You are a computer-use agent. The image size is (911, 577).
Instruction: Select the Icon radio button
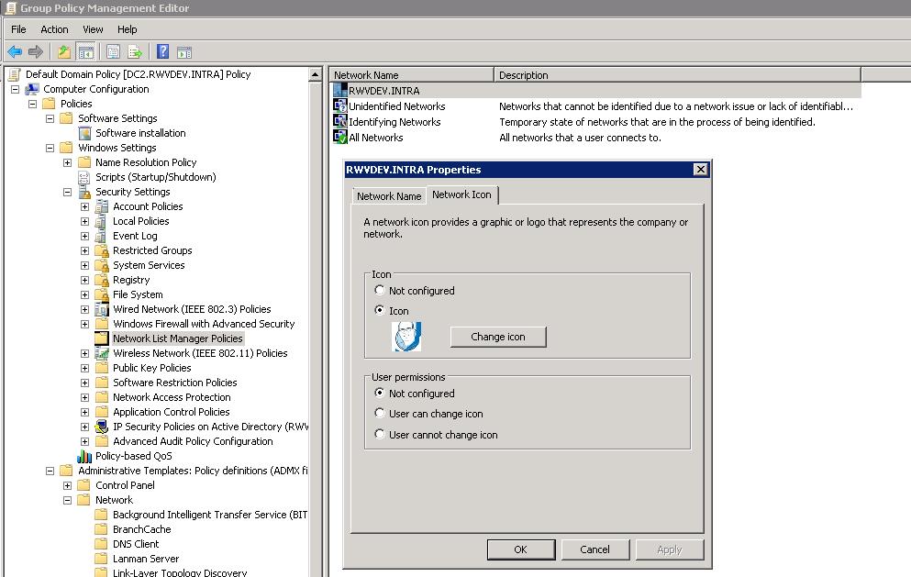(x=380, y=311)
